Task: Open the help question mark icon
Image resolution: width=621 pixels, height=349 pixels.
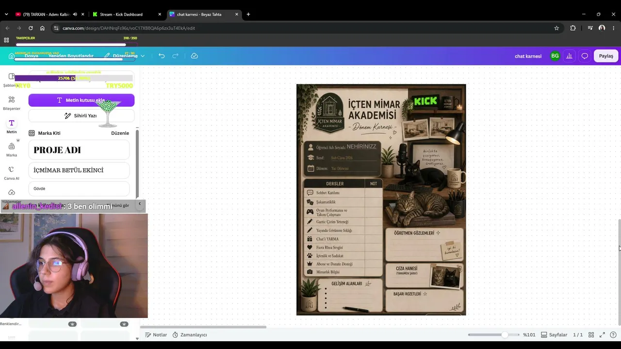Action: [613, 335]
